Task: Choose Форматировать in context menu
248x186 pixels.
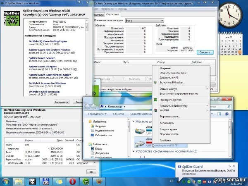Action: coord(181,117)
